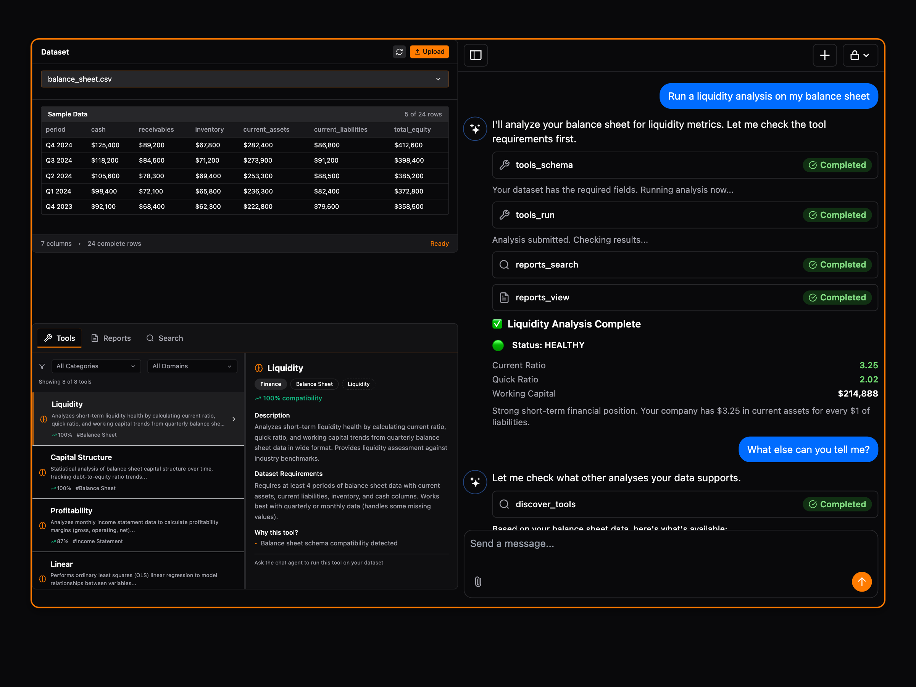Switch to the Reports tab
Image resolution: width=916 pixels, height=687 pixels.
111,338
